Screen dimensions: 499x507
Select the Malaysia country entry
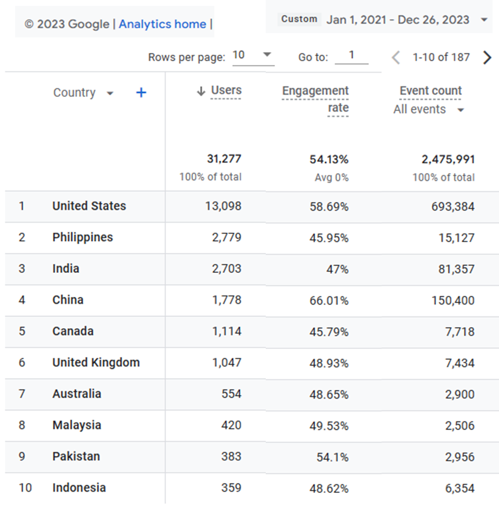click(x=76, y=425)
